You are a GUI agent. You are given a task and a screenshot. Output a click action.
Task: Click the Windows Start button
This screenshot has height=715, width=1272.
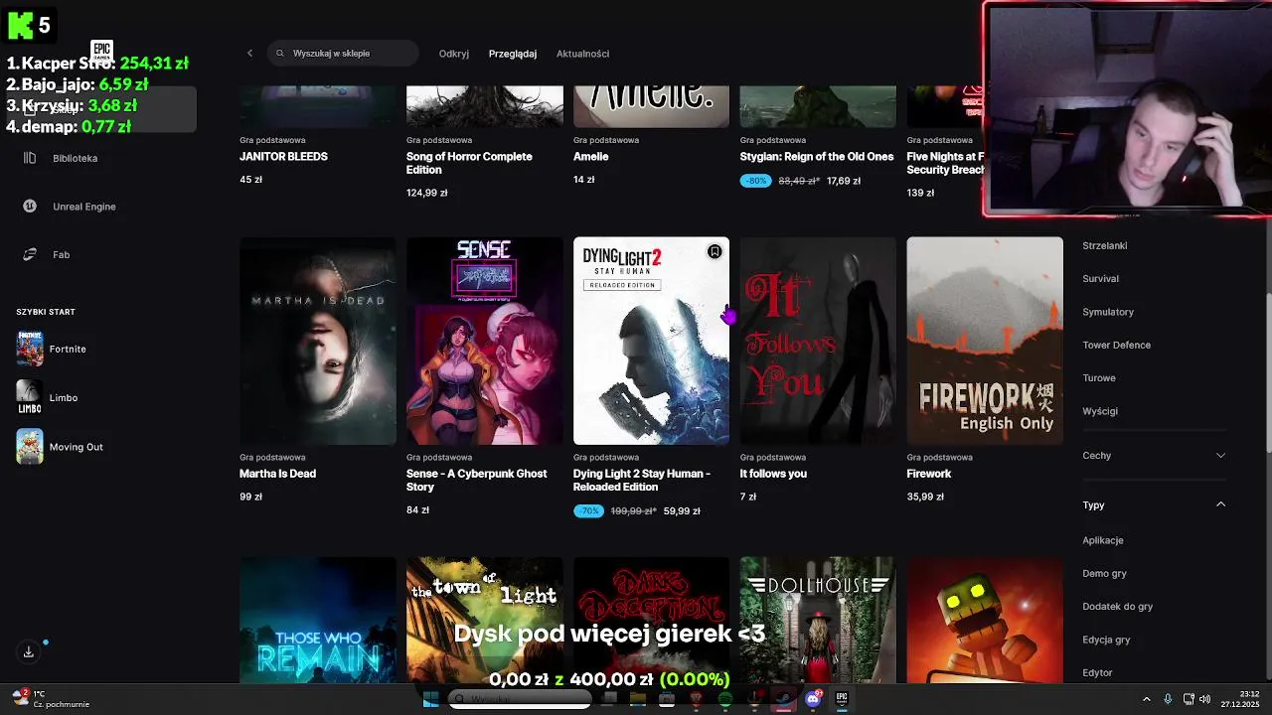tap(430, 699)
